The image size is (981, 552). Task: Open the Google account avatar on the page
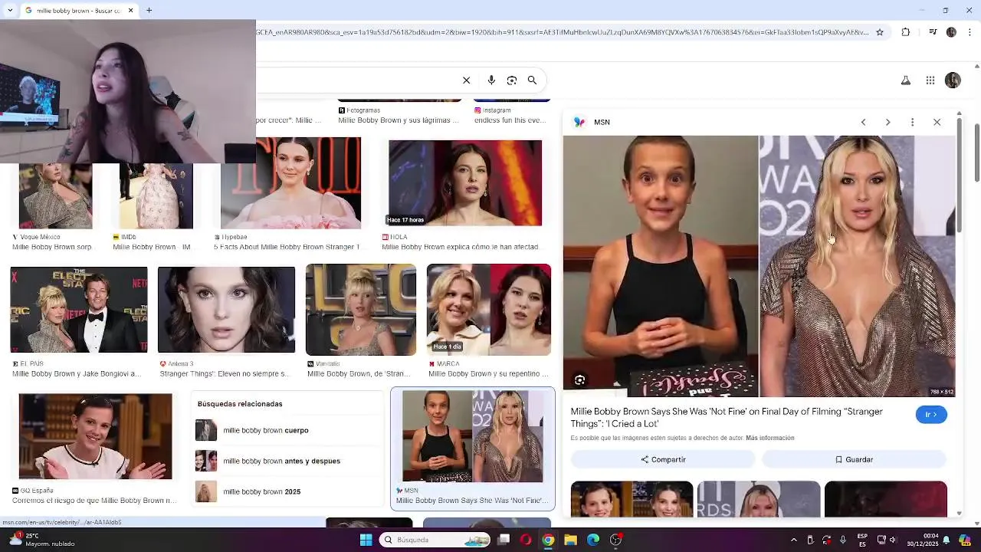click(953, 80)
